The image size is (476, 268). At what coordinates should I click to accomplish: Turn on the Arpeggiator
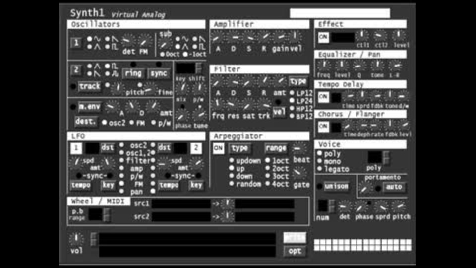(218, 148)
